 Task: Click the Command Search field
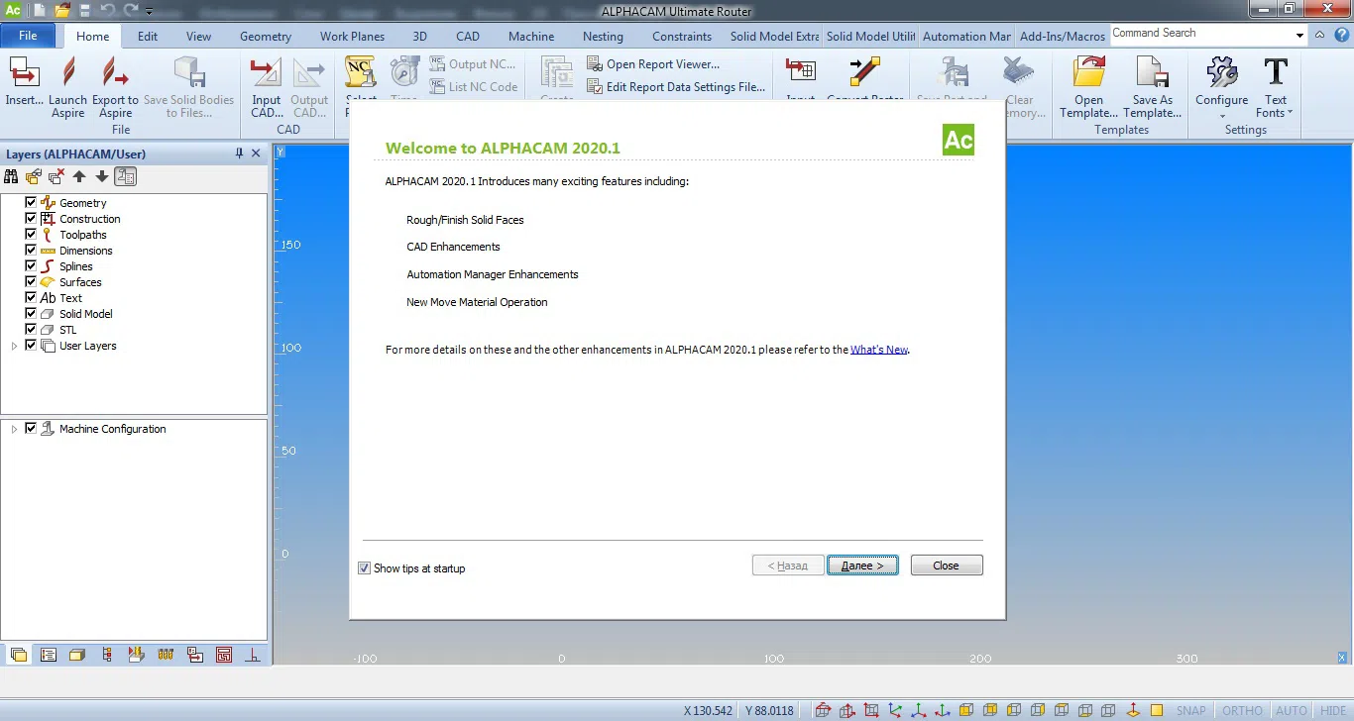click(1199, 34)
